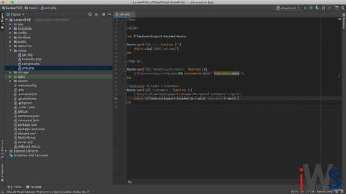Collapse all in project panel
The image size is (346, 194).
pyautogui.click(x=96, y=15)
